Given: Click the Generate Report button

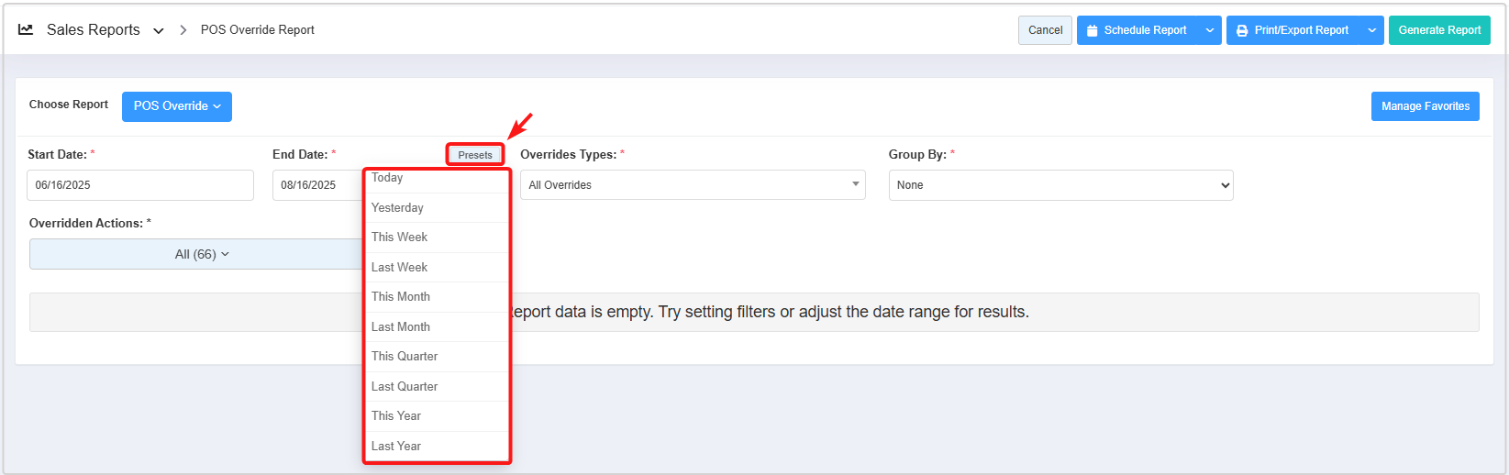Looking at the screenshot, I should (x=1438, y=30).
